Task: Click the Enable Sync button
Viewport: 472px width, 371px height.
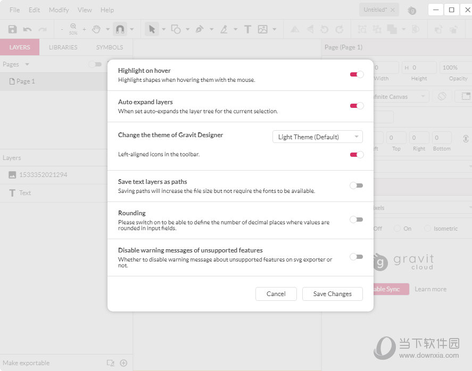Action: [x=391, y=289]
